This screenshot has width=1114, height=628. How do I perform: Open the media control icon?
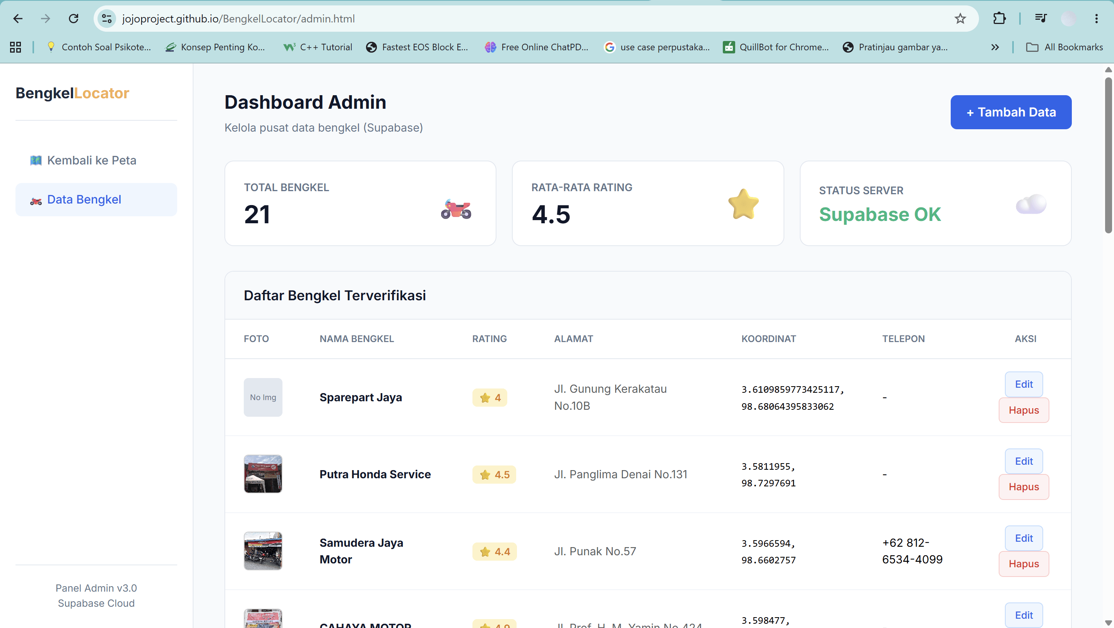1041,19
